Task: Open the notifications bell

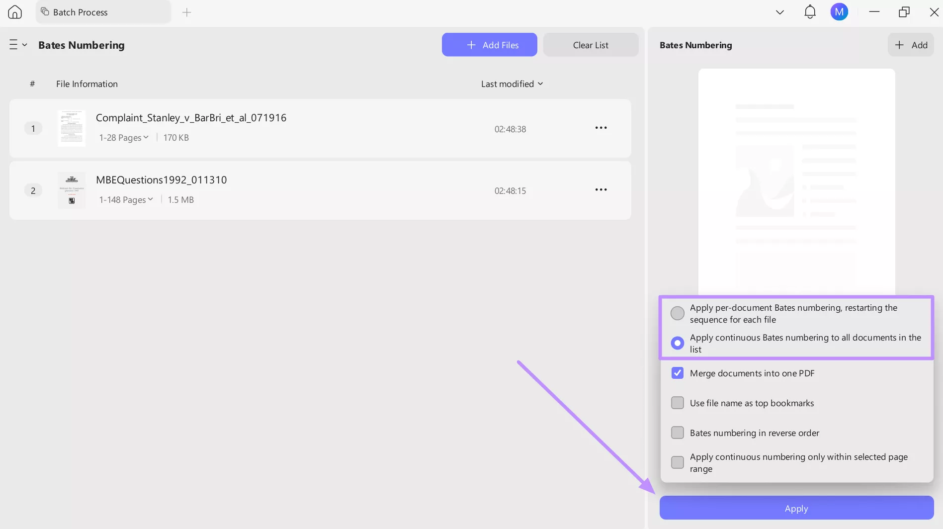Action: coord(809,11)
